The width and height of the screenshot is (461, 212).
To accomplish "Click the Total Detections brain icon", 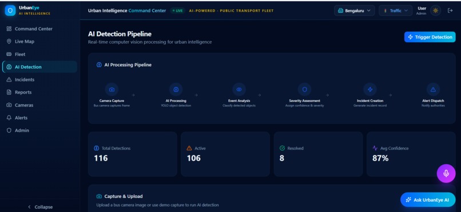I will (97, 148).
